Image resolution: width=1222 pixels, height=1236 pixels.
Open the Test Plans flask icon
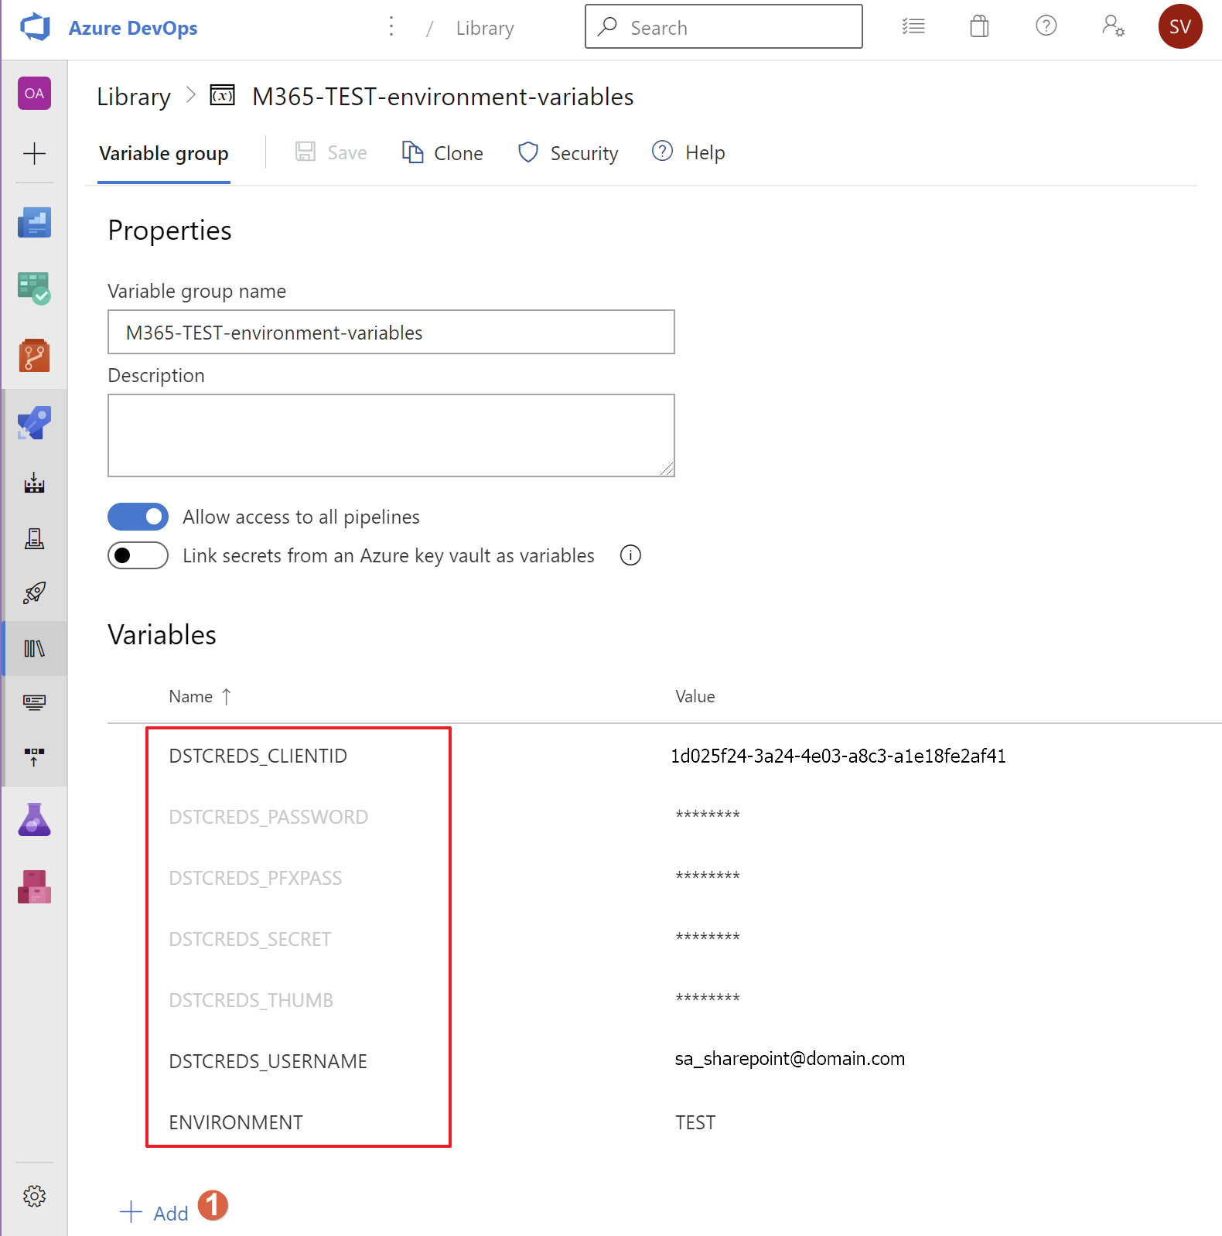(35, 820)
